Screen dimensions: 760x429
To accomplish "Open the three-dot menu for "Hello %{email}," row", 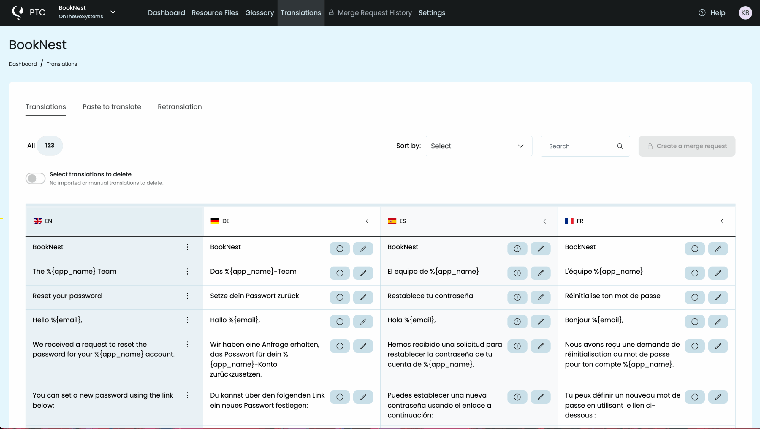I will tap(187, 320).
